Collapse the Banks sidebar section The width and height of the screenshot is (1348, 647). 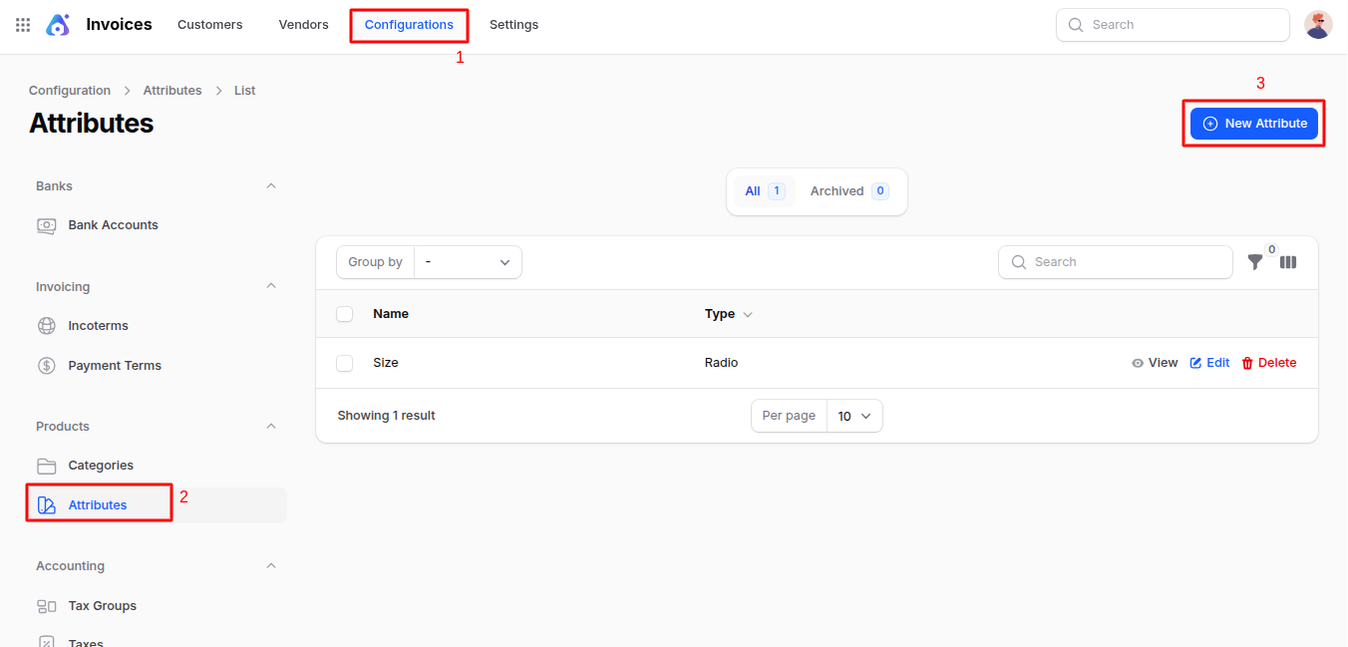point(271,186)
